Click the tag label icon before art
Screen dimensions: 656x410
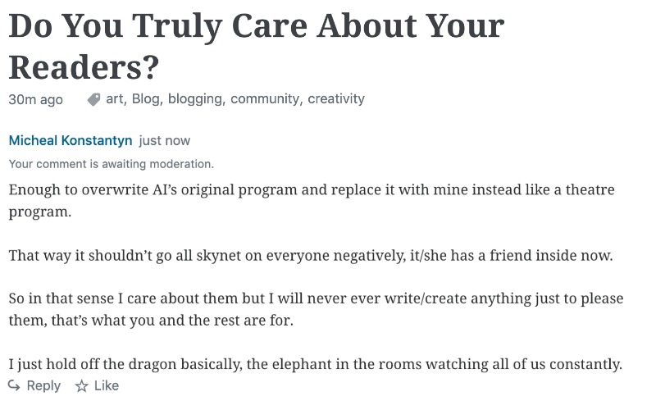(93, 99)
